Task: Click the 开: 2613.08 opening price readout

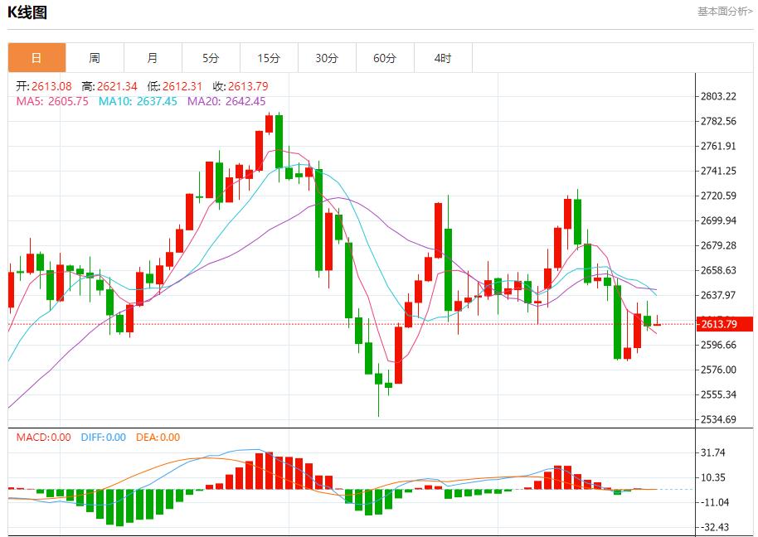Action: click(x=44, y=86)
